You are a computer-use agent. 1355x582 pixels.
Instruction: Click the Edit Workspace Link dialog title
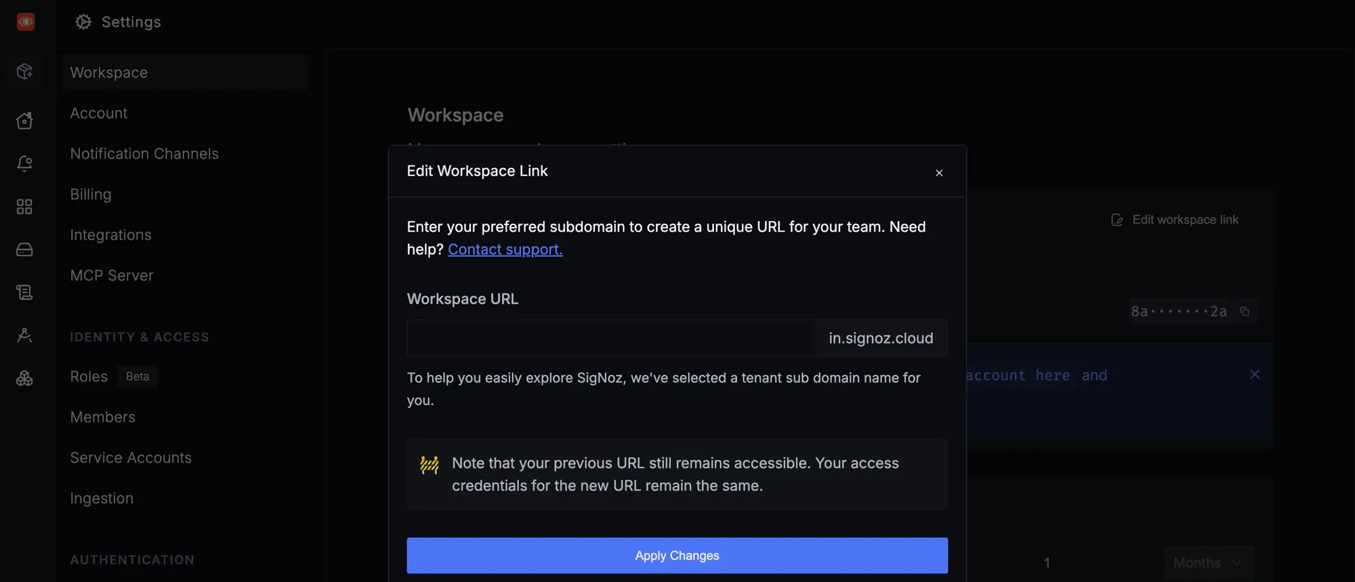pyautogui.click(x=477, y=171)
